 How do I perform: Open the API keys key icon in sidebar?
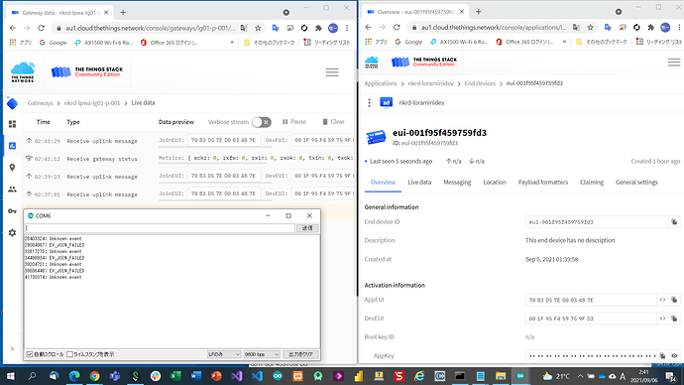pos(12,211)
